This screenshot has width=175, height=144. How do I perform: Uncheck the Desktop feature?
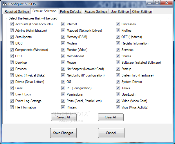point(12,62)
